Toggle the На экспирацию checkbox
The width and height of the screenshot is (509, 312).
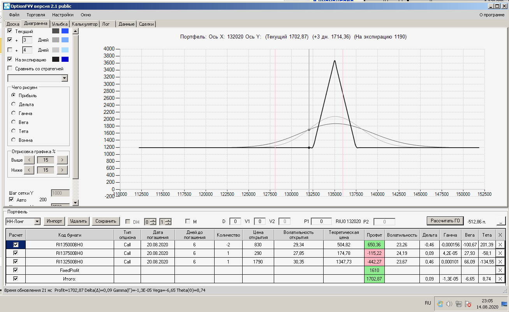tap(10, 59)
